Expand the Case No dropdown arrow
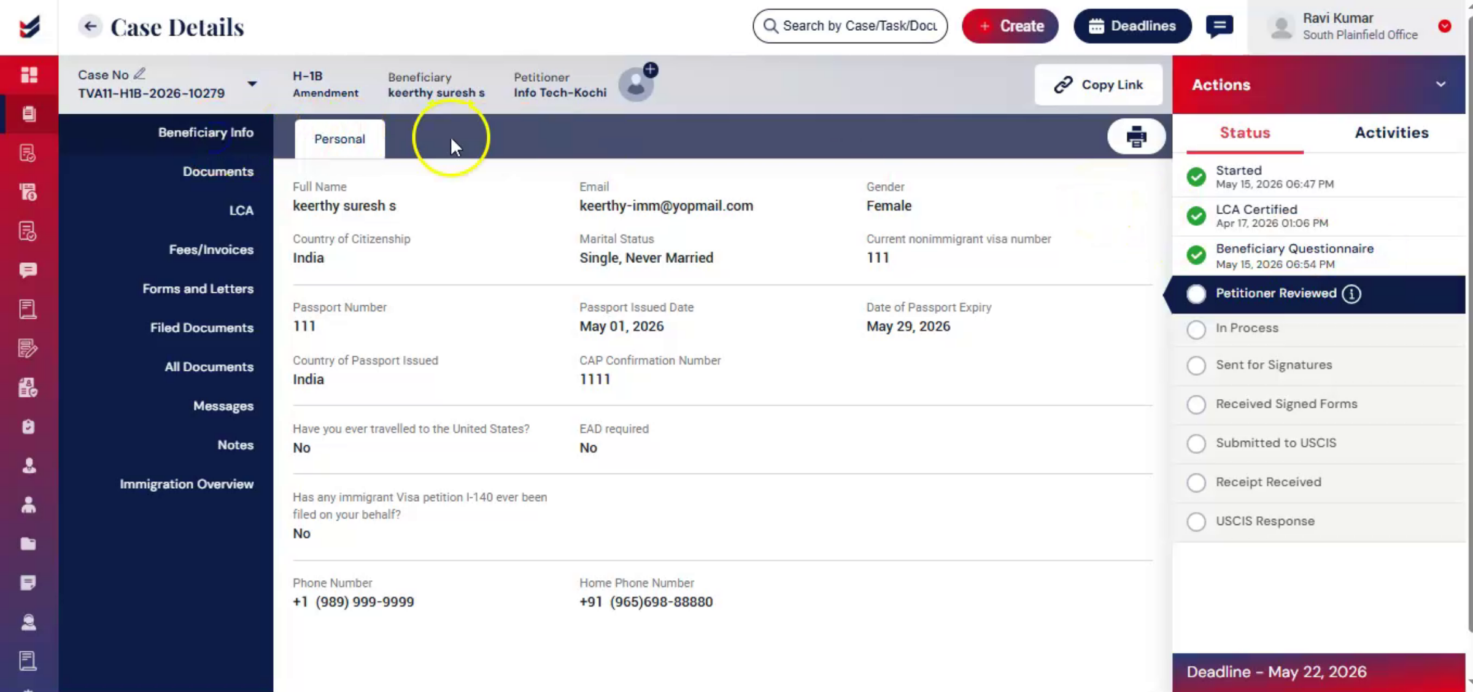 (x=252, y=84)
